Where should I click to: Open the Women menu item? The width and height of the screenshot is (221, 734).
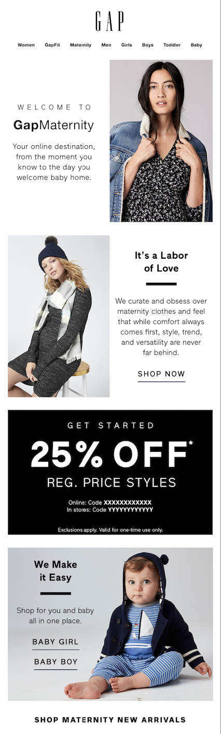pos(26,45)
